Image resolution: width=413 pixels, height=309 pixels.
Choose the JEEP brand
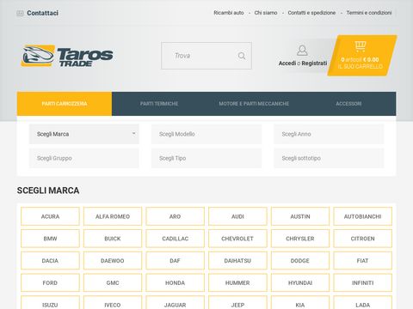237,303
